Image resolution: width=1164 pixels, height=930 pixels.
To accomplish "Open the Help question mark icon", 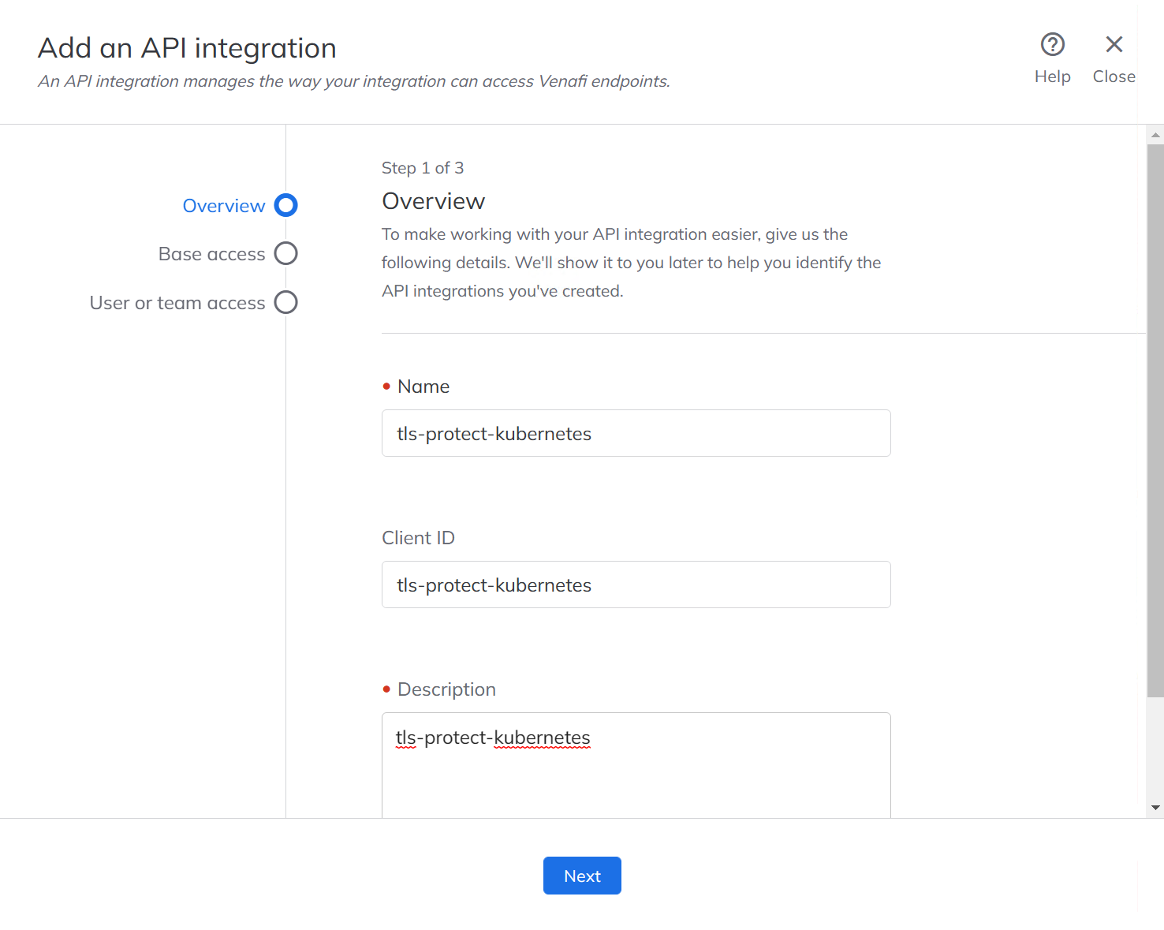I will [1052, 44].
